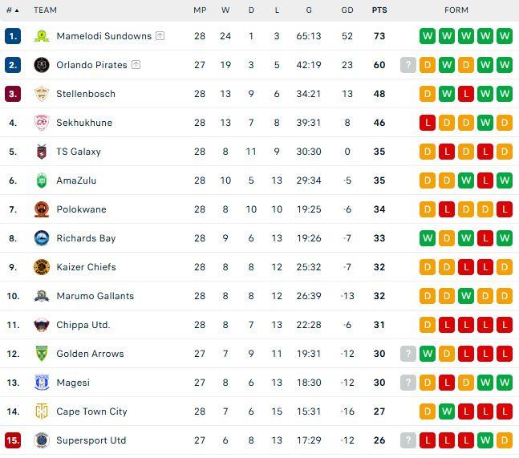
Task: Open Stellenbosch team page link
Action: click(86, 94)
